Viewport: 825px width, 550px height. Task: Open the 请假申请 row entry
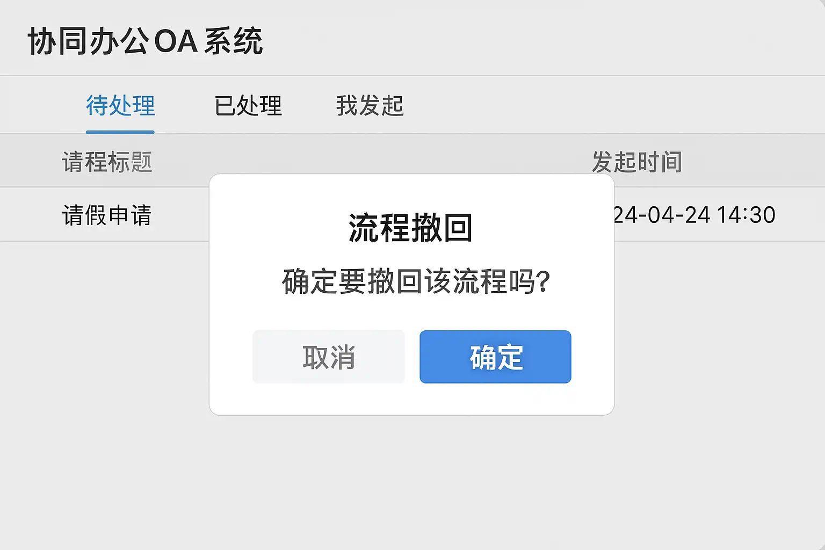(107, 215)
